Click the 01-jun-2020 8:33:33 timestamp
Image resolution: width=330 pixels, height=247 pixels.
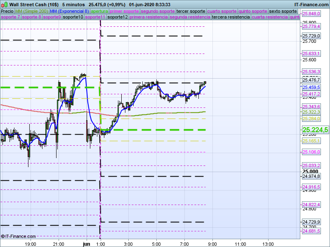pyautogui.click(x=150, y=5)
